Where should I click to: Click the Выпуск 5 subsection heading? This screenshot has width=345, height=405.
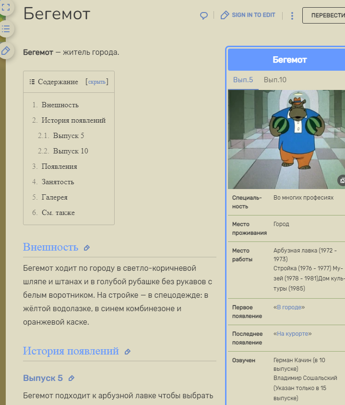coord(43,378)
